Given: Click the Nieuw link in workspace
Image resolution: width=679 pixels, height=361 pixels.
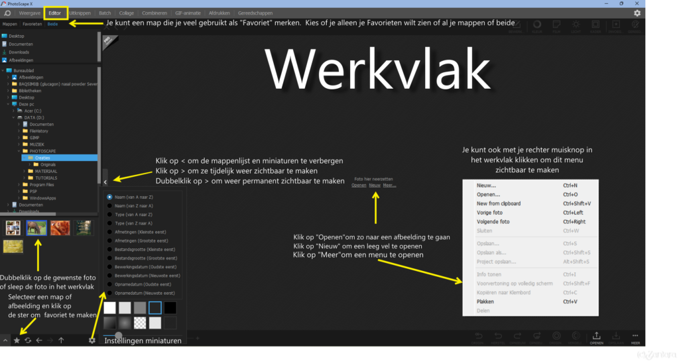Looking at the screenshot, I should (375, 185).
